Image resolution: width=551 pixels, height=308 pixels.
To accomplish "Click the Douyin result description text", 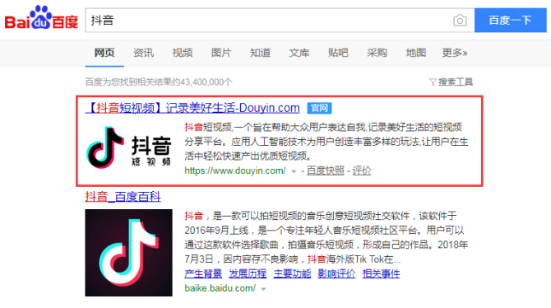I will [326, 142].
